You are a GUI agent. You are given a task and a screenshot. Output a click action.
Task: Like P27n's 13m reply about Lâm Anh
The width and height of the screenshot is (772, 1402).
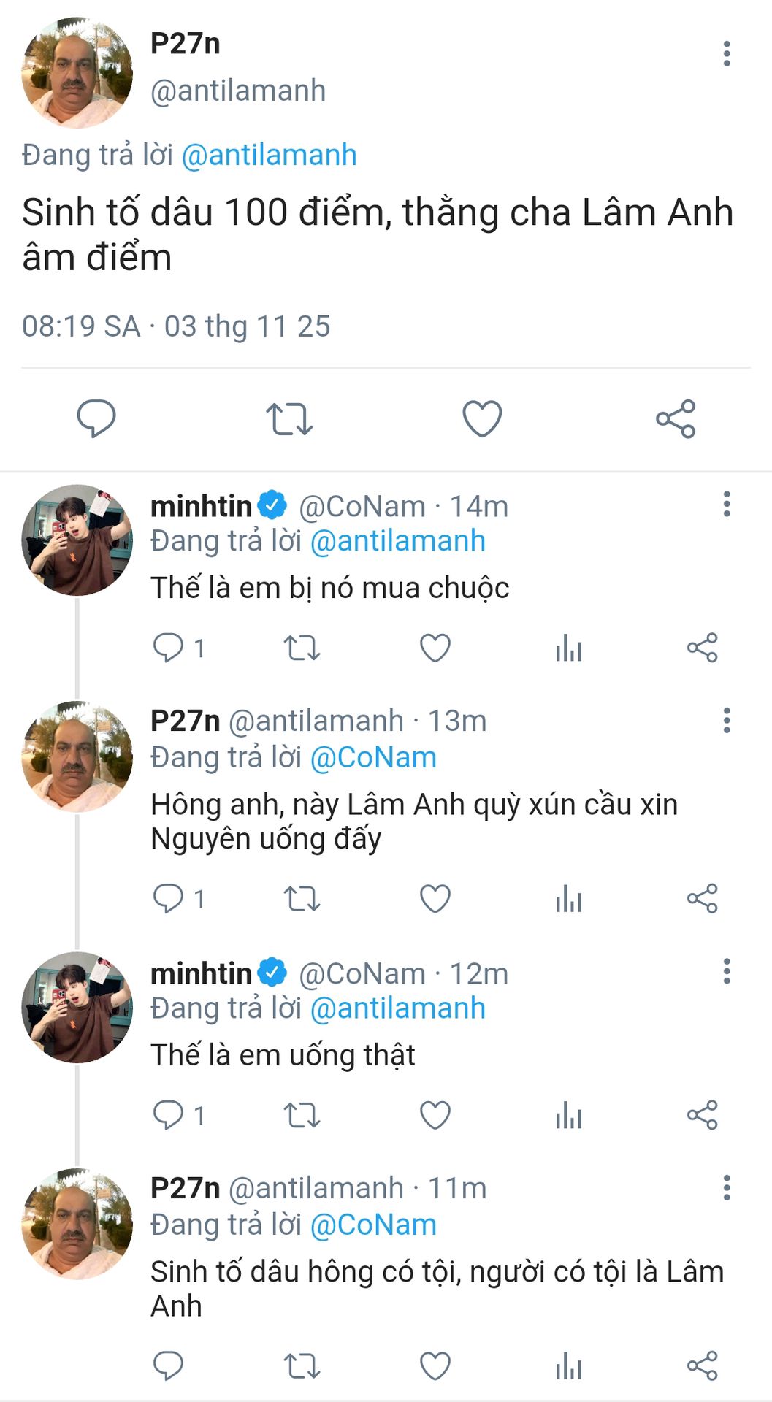pyautogui.click(x=435, y=898)
